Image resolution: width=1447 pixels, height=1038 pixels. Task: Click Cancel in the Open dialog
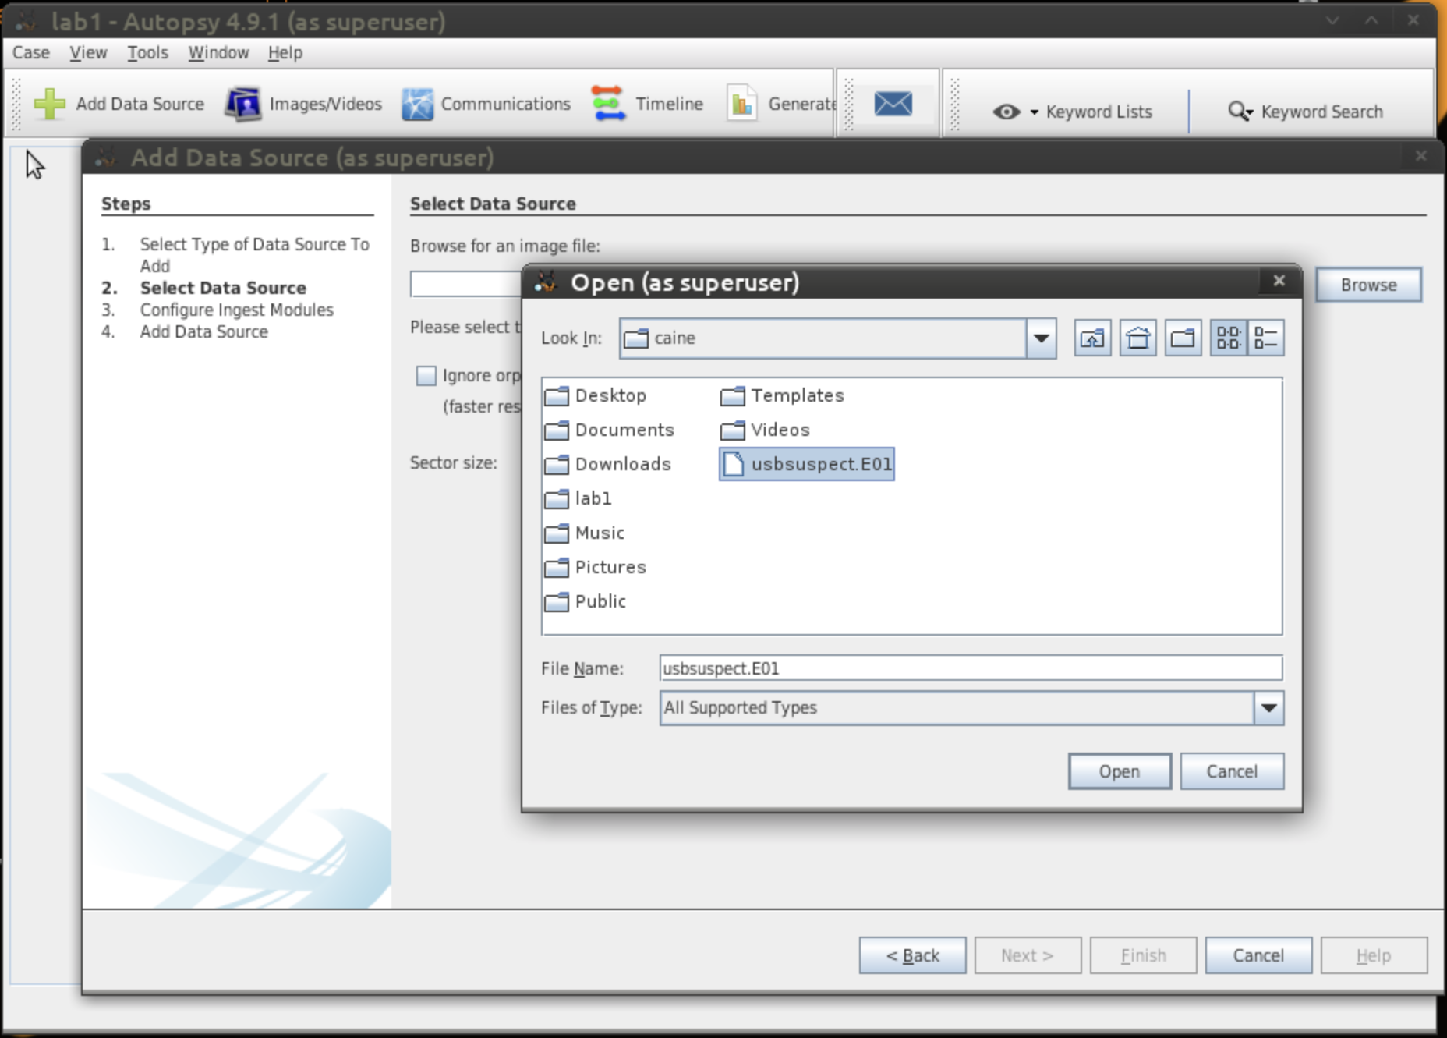coord(1232,771)
